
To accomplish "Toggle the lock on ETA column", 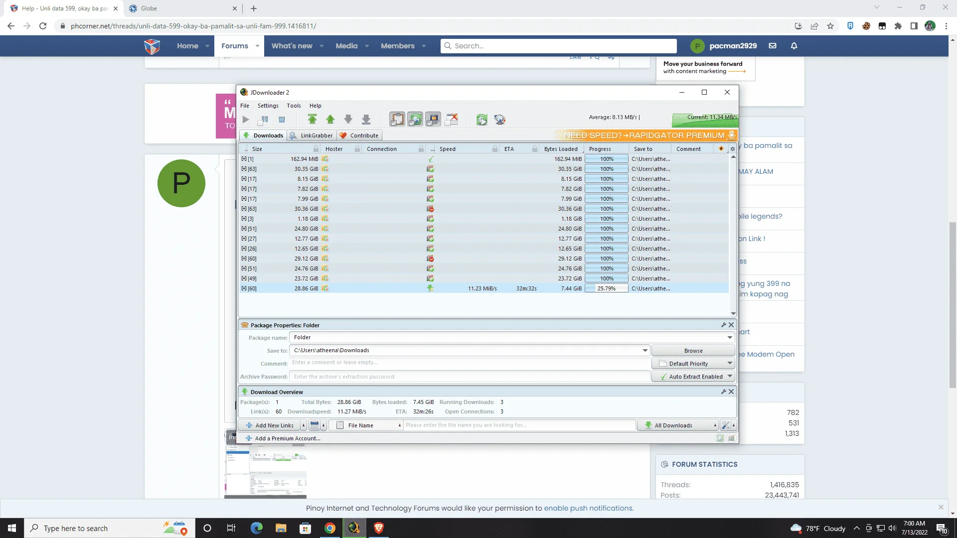I will coord(534,149).
